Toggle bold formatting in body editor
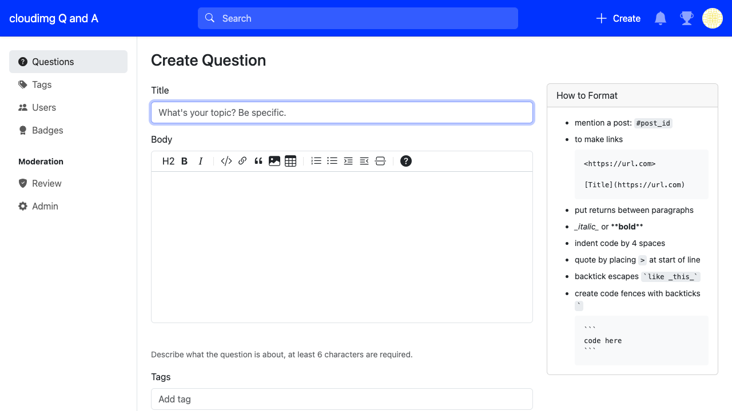Screen dimensions: 732x411 click(184, 161)
